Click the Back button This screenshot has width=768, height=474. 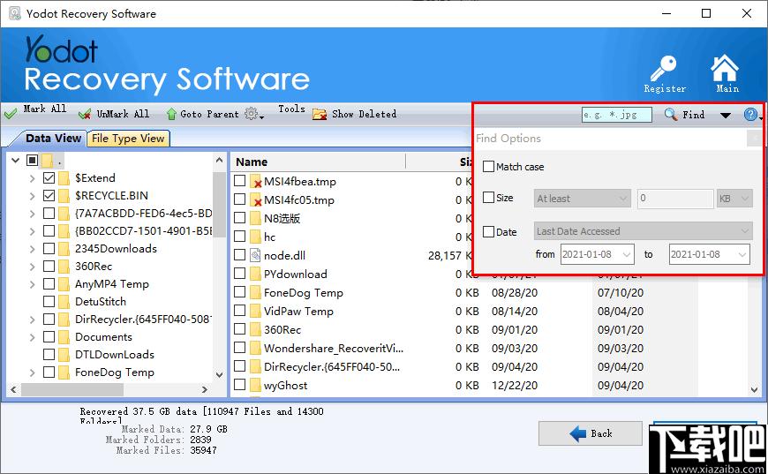[x=591, y=433]
